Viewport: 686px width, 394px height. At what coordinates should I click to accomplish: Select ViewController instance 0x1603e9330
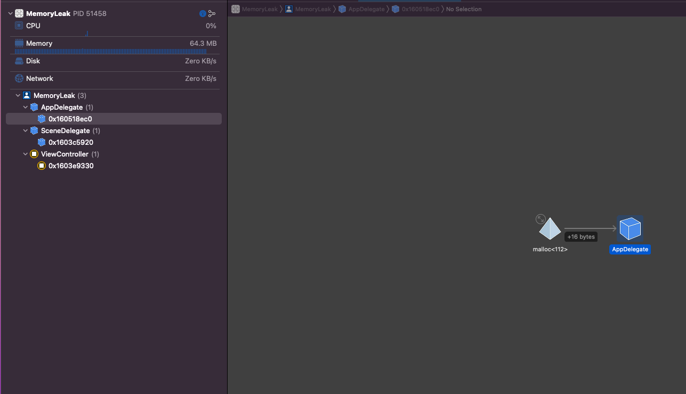click(70, 166)
